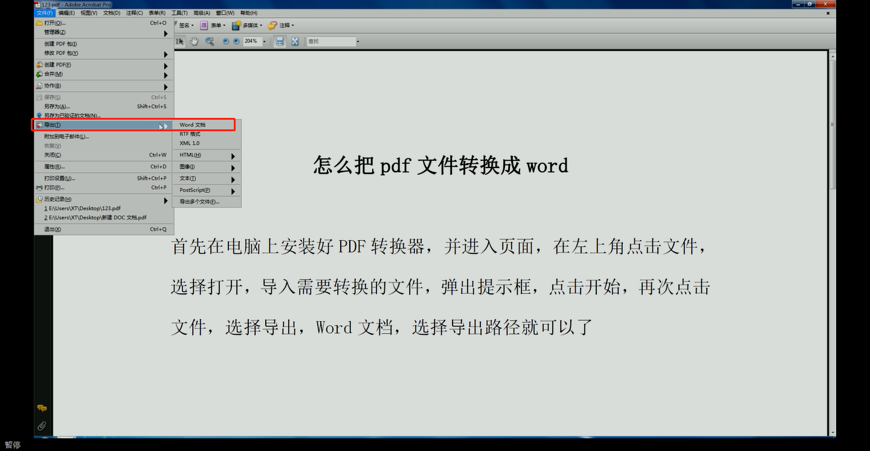Expand the 创建 PDF(F) submenu
This screenshot has width=870, height=451.
[104, 65]
